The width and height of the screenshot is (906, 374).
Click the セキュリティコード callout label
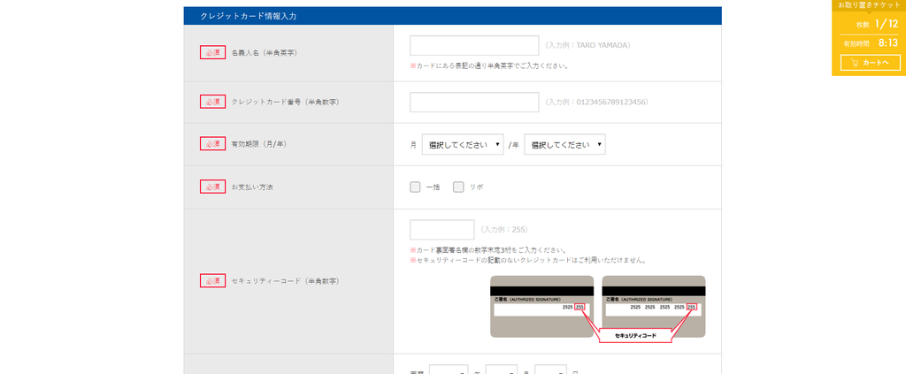(635, 335)
